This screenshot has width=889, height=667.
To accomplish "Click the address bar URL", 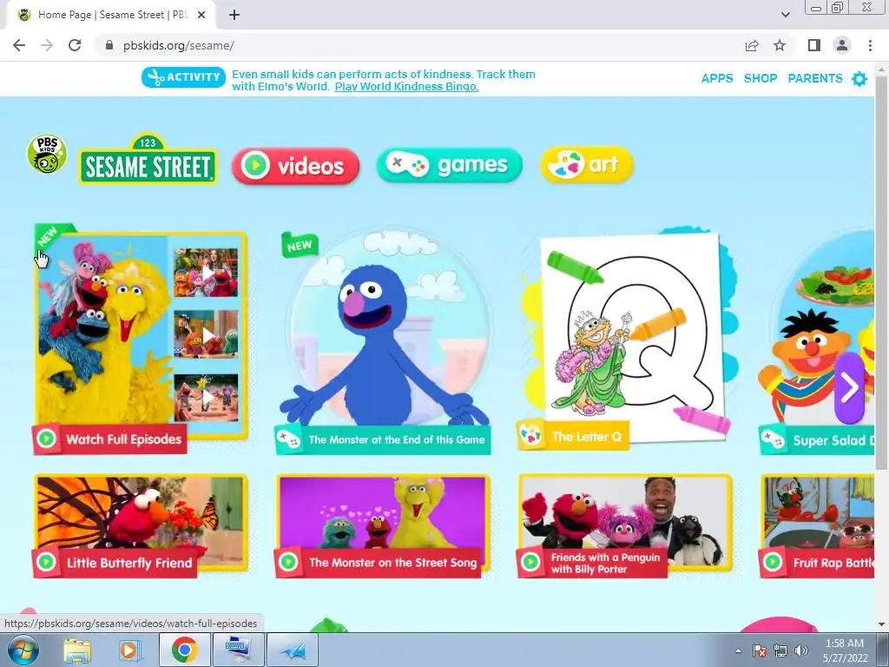I will coord(179,46).
